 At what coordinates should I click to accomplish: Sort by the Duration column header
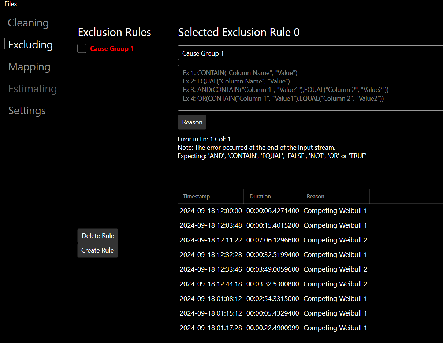[x=272, y=196]
